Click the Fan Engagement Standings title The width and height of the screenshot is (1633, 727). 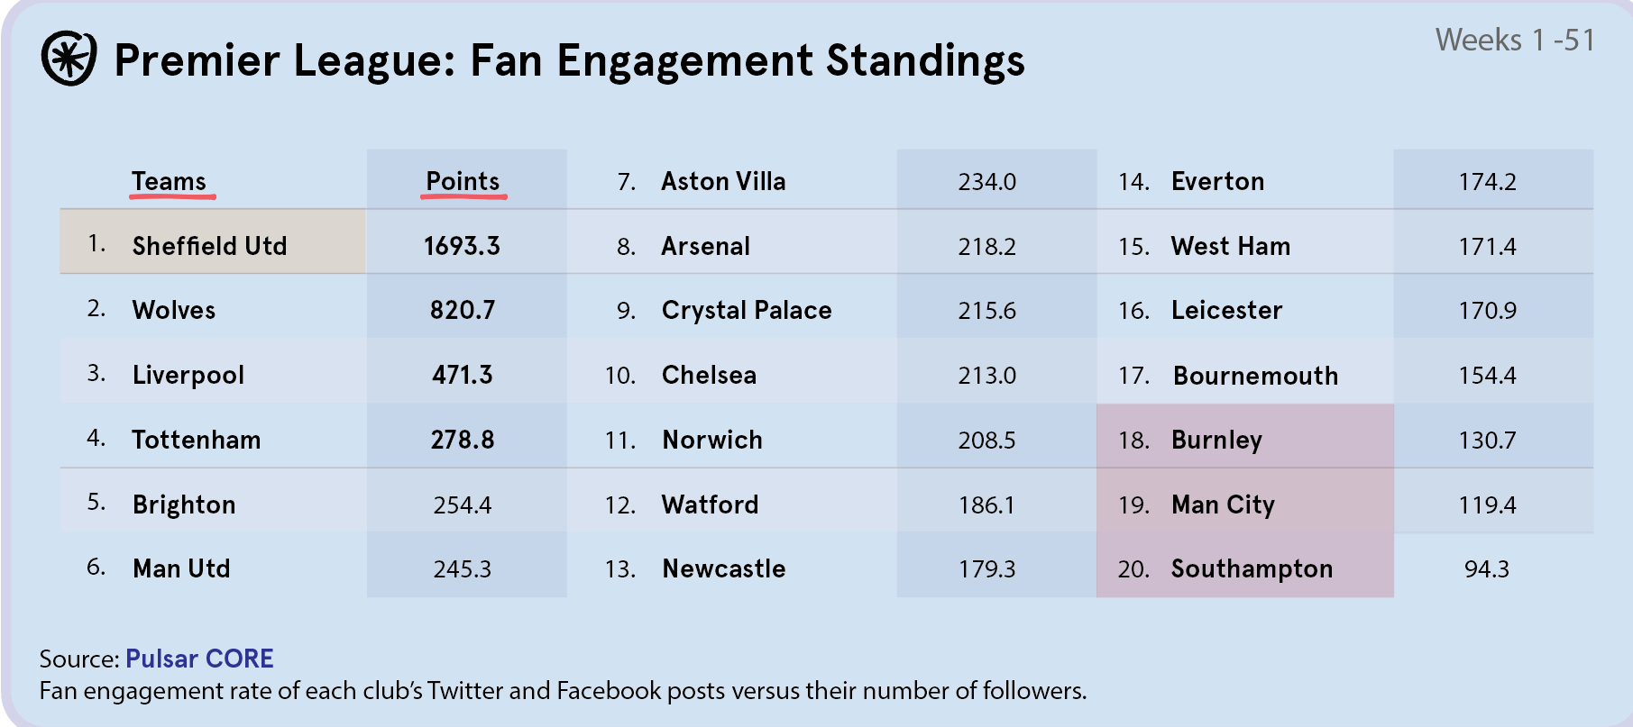pyautogui.click(x=569, y=60)
